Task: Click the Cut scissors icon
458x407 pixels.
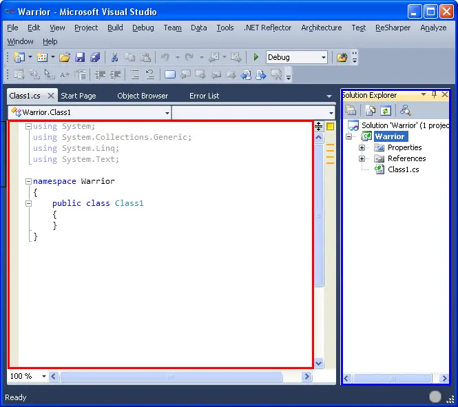Action: tap(114, 57)
